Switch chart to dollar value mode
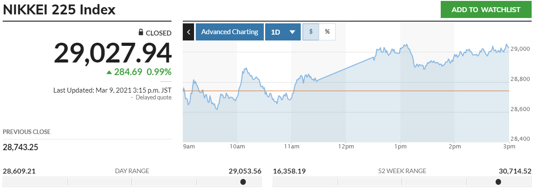 click(x=311, y=32)
